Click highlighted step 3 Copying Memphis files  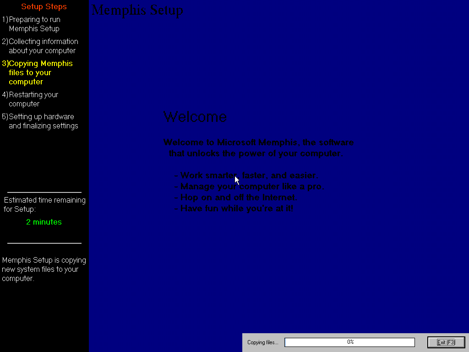pyautogui.click(x=38, y=72)
